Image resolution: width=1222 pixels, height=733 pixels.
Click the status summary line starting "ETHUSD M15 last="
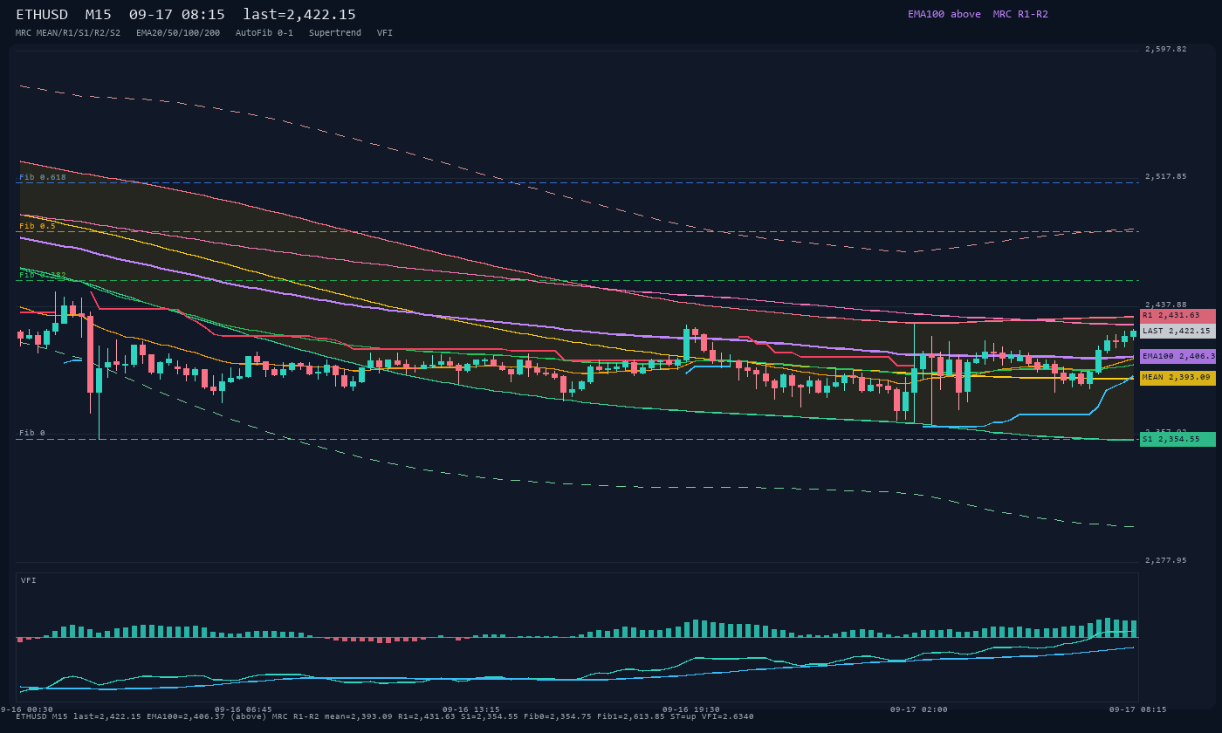[x=385, y=717]
